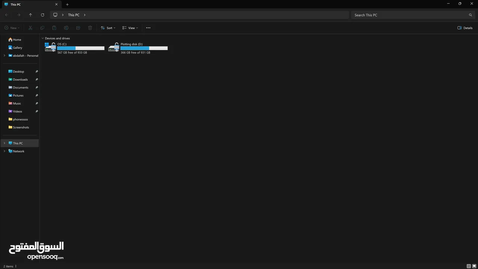Open abdallah - Personal OneDrive folder

click(23, 56)
